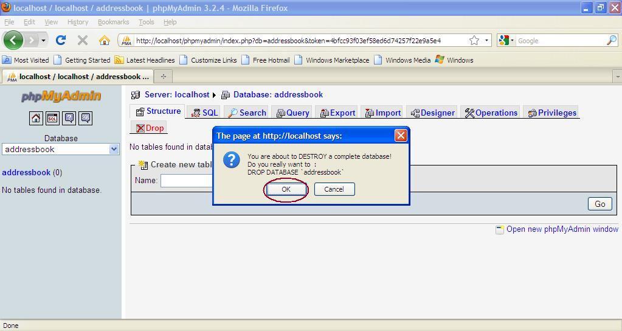Open the list all tabs dropdown

coord(617,77)
